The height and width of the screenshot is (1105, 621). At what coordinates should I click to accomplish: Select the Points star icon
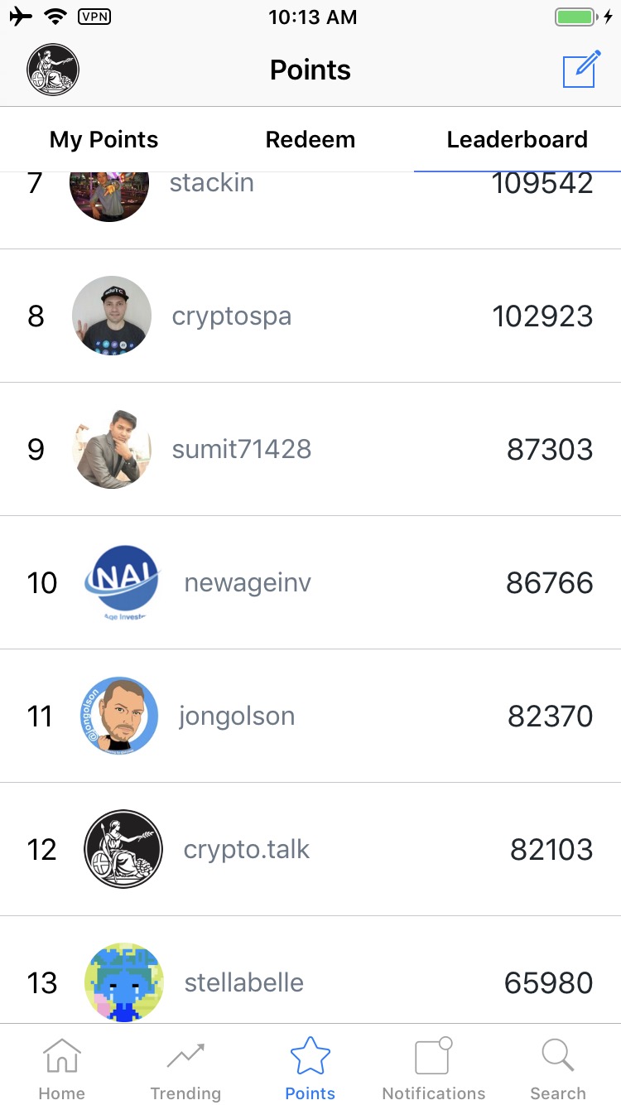(x=310, y=1059)
